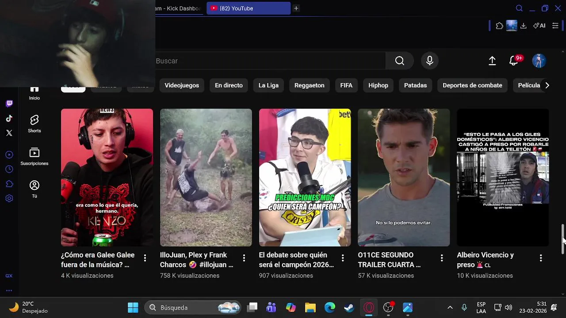Play the muddy field fall short thumbnail
566x318 pixels.
(206, 178)
